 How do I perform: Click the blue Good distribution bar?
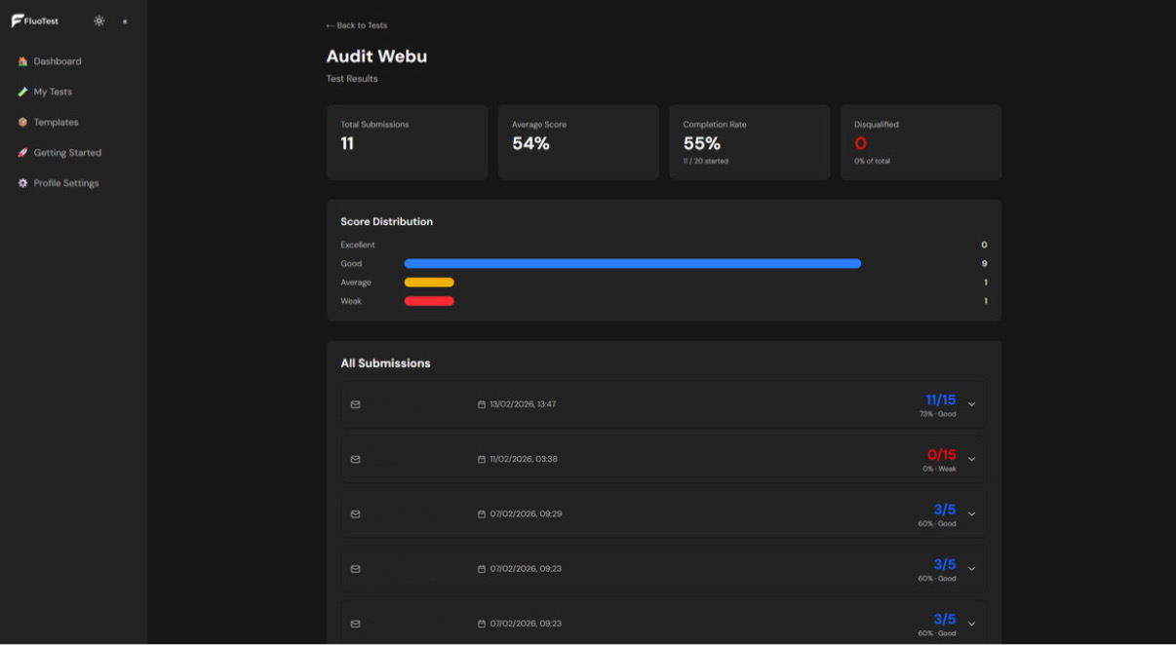coord(632,263)
